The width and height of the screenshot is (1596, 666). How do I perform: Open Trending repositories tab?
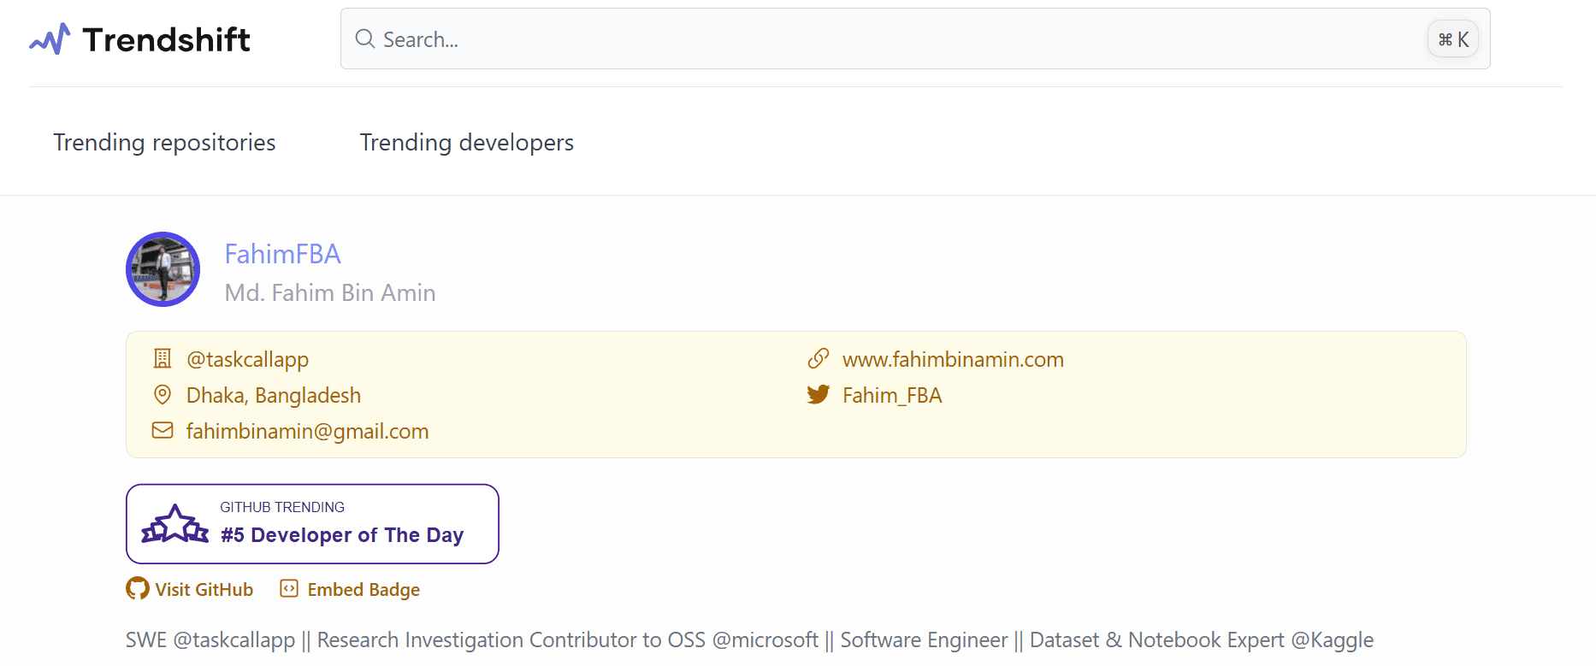click(x=164, y=142)
